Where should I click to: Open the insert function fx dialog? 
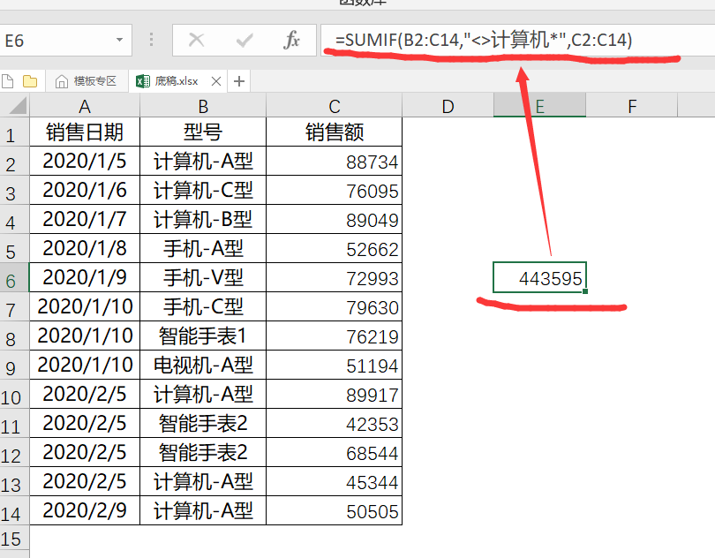click(x=291, y=40)
